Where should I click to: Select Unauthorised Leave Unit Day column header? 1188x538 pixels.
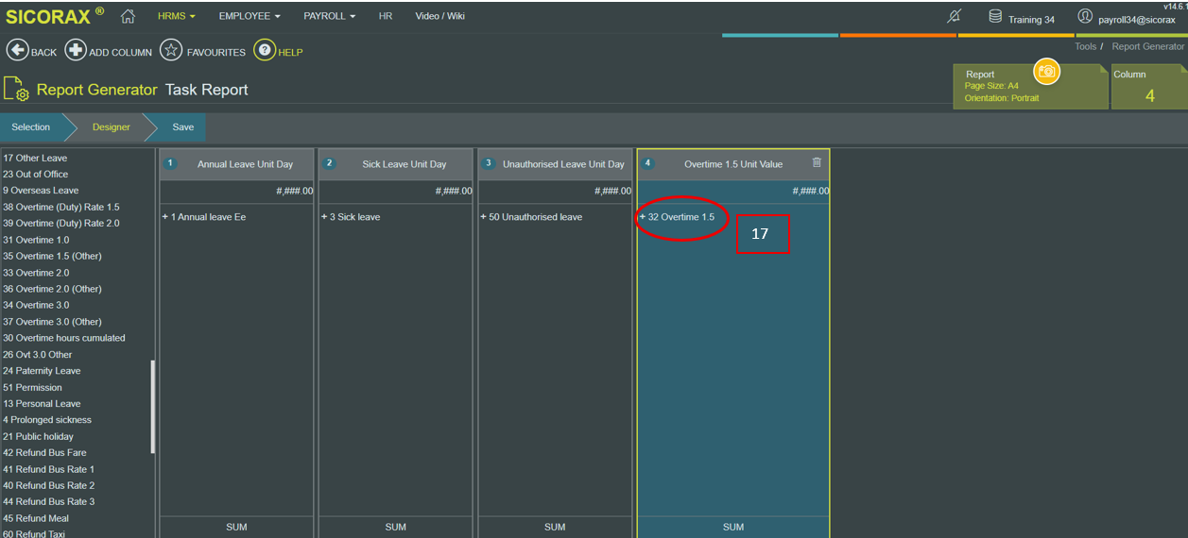[555, 163]
